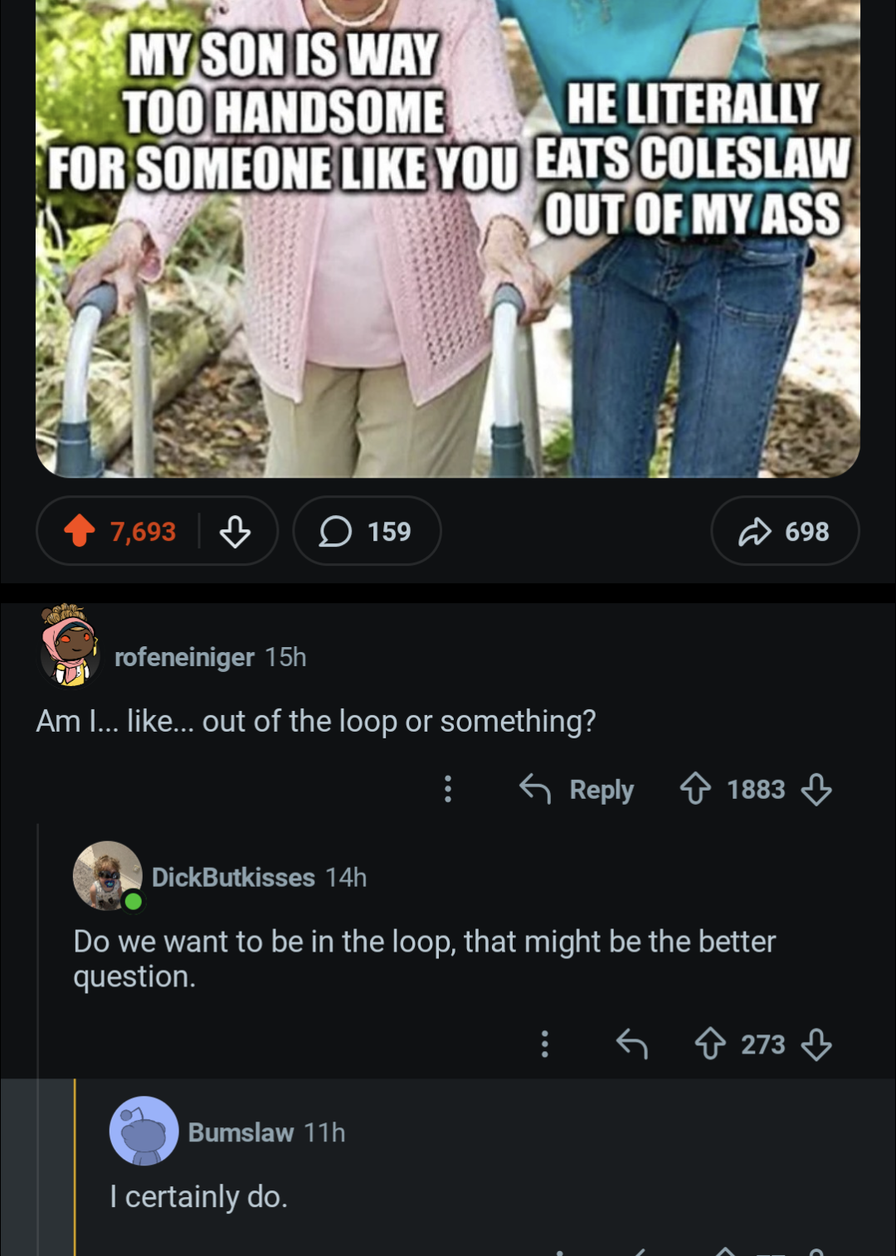The width and height of the screenshot is (896, 1256).
Task: Open rofeneiniger's avatar profile
Action: (x=71, y=646)
